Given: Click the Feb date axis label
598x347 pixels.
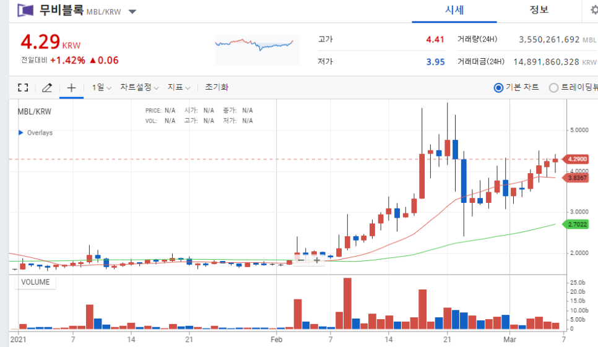Looking at the screenshot, I should tap(277, 339).
